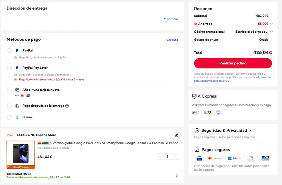
Task: Select the PayPal payment method radio button
Action: [9, 50]
